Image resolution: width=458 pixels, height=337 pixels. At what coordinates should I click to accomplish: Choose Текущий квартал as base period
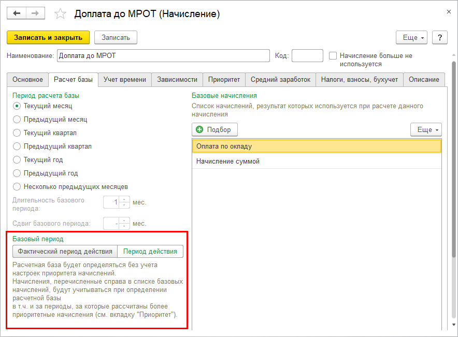[17, 133]
